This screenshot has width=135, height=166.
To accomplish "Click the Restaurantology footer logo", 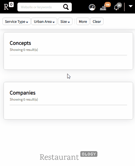I will 69,156.
